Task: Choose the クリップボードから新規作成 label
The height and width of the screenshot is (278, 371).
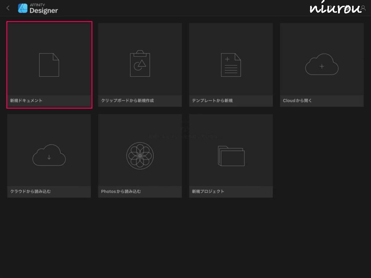Action: (128, 101)
